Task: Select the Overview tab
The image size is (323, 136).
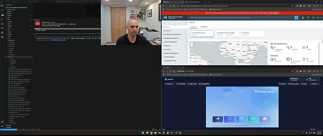Action: click(x=193, y=27)
